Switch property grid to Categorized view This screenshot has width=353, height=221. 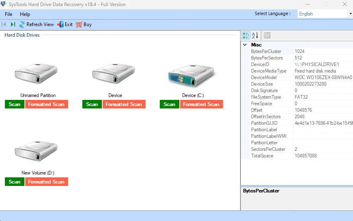pyautogui.click(x=246, y=35)
